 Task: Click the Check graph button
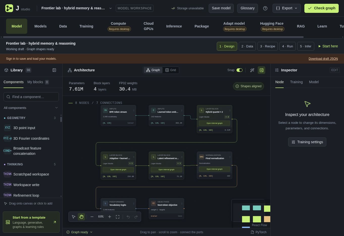(322, 8)
